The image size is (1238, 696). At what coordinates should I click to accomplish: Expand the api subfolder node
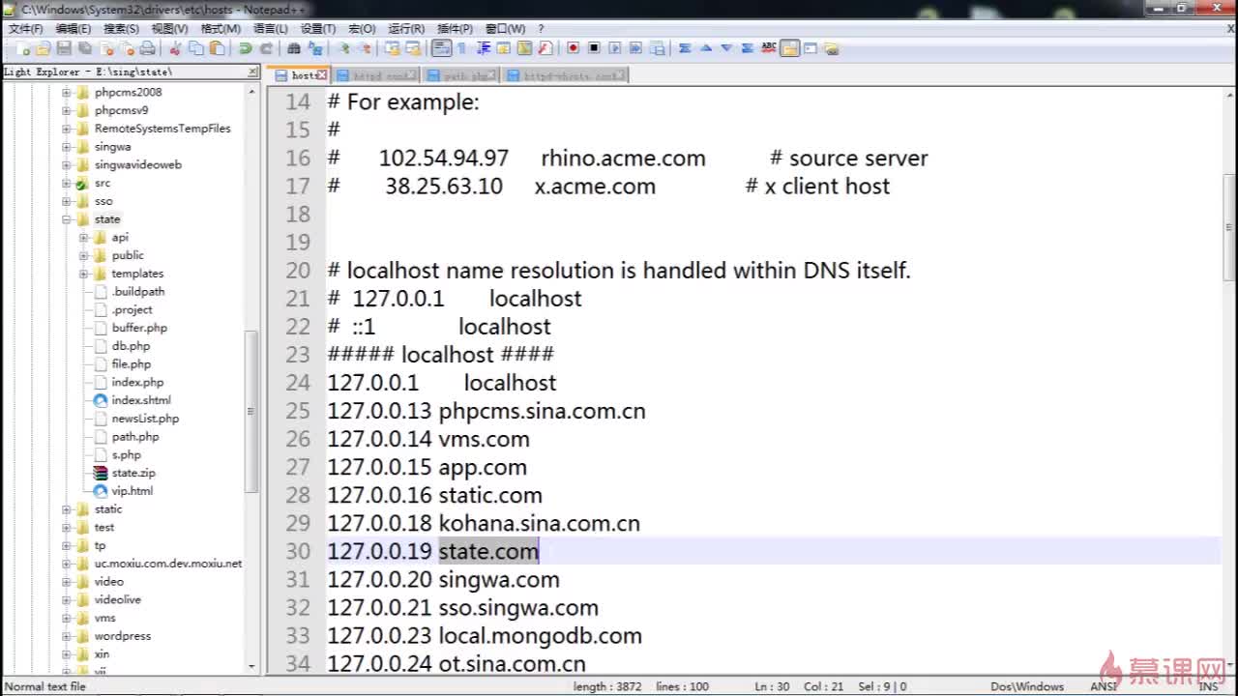point(84,238)
